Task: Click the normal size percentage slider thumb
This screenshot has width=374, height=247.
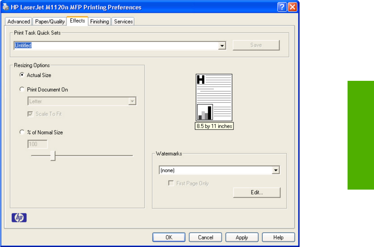Action: point(53,156)
